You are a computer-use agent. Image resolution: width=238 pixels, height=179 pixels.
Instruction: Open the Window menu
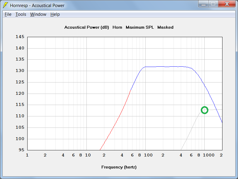point(38,14)
